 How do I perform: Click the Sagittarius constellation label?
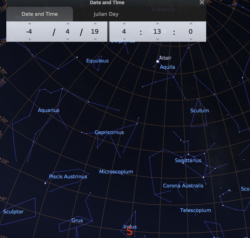(188, 160)
